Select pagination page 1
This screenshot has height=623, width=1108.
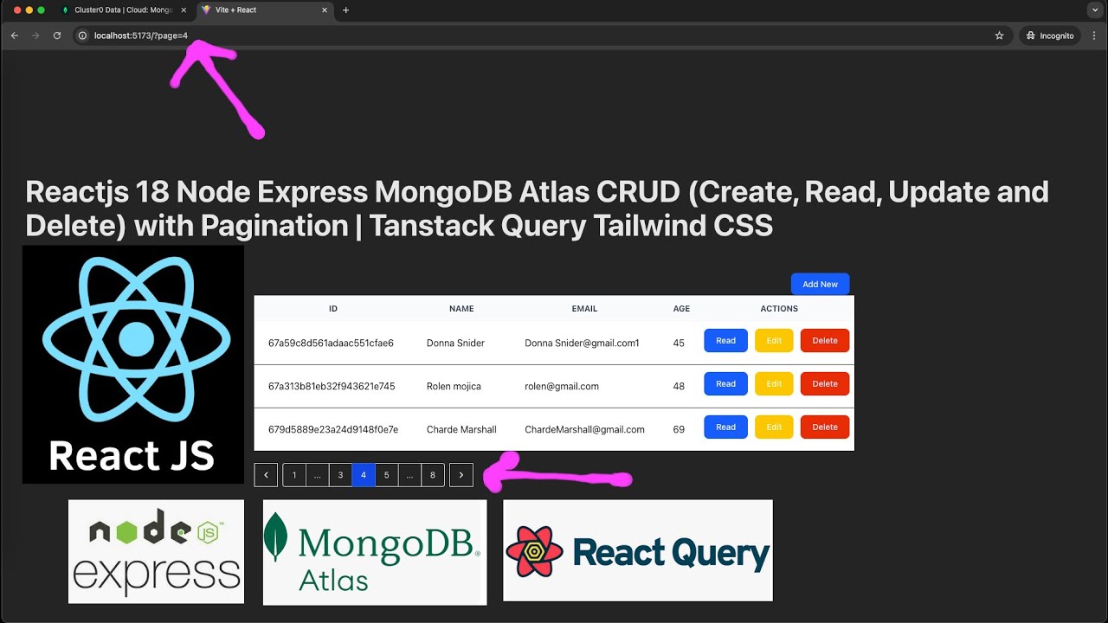(294, 475)
